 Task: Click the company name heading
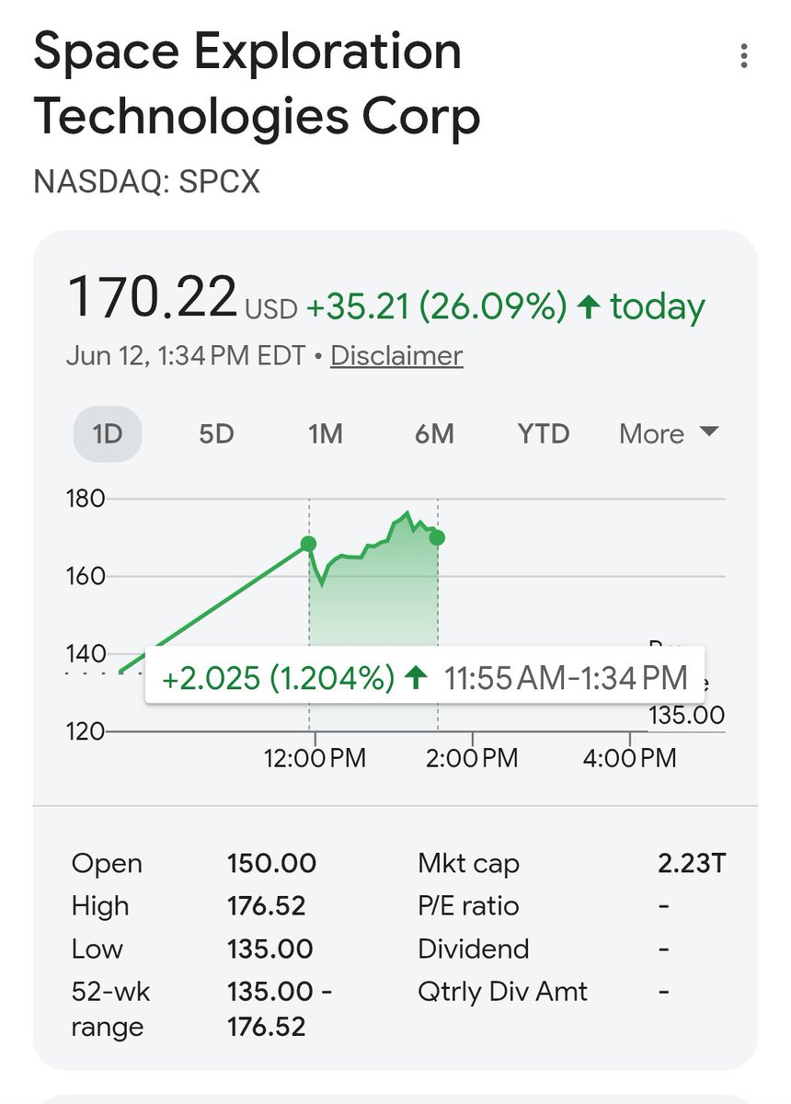point(258,85)
